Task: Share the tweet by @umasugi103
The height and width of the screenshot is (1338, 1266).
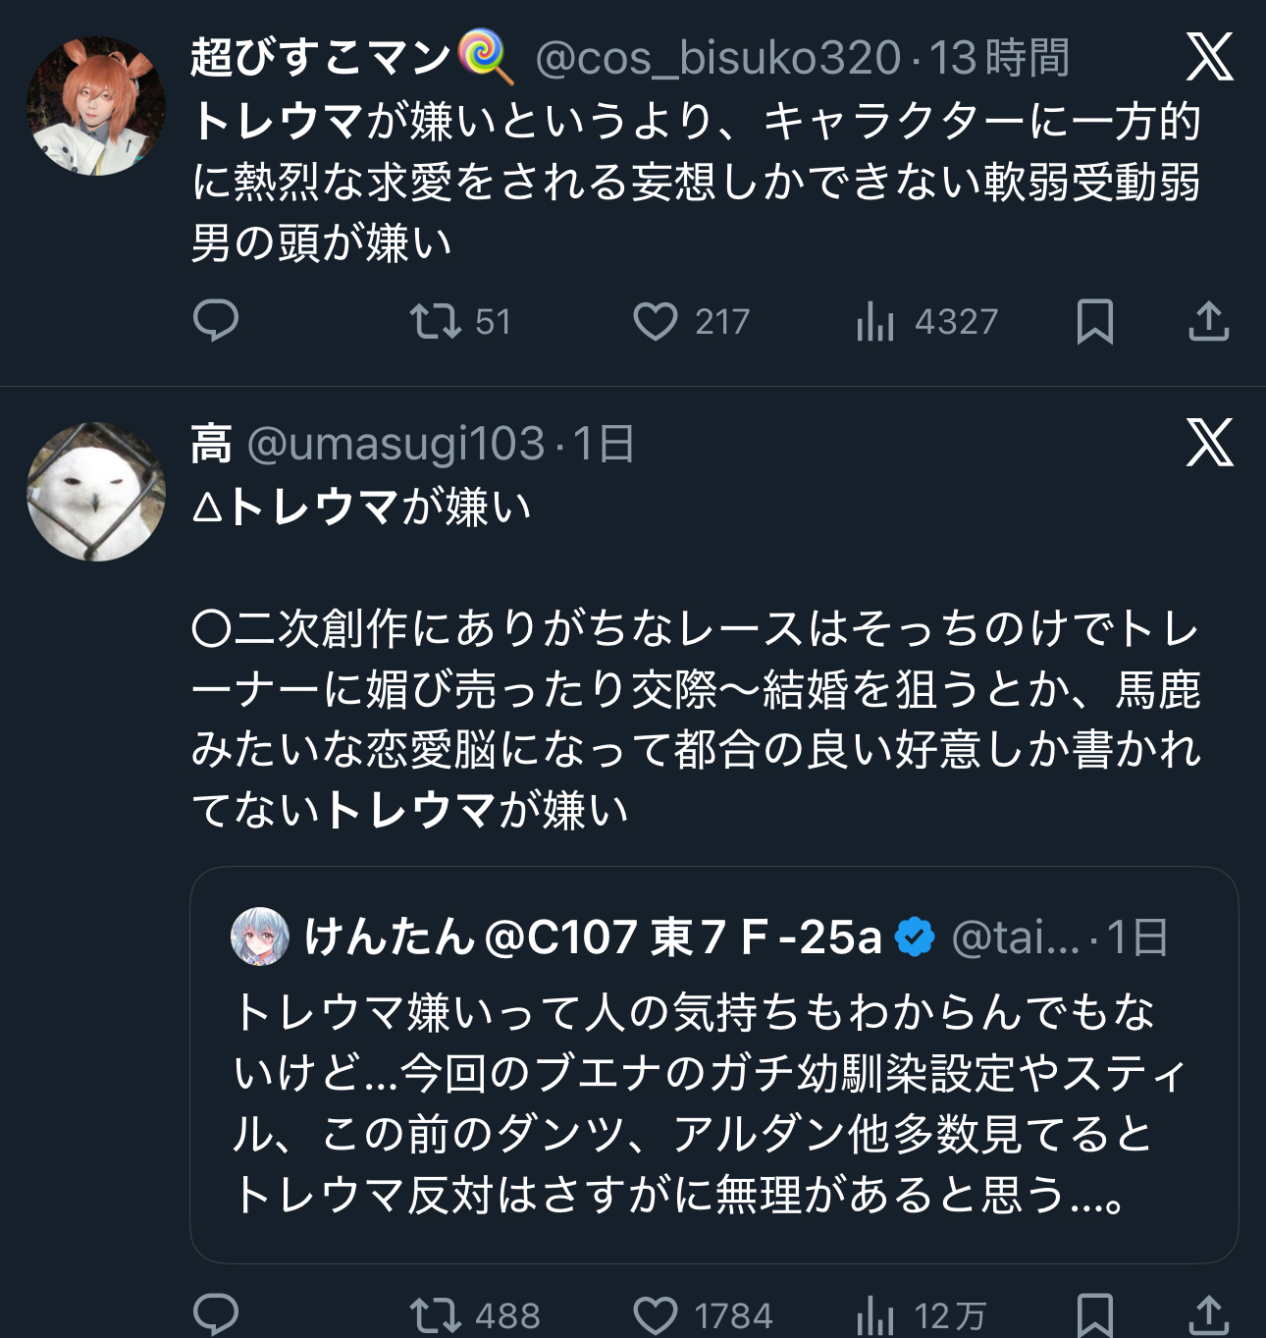Action: pyautogui.click(x=1208, y=1314)
